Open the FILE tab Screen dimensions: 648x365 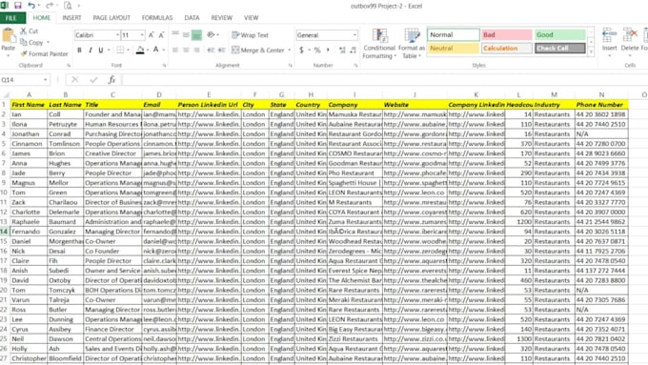pyautogui.click(x=11, y=18)
